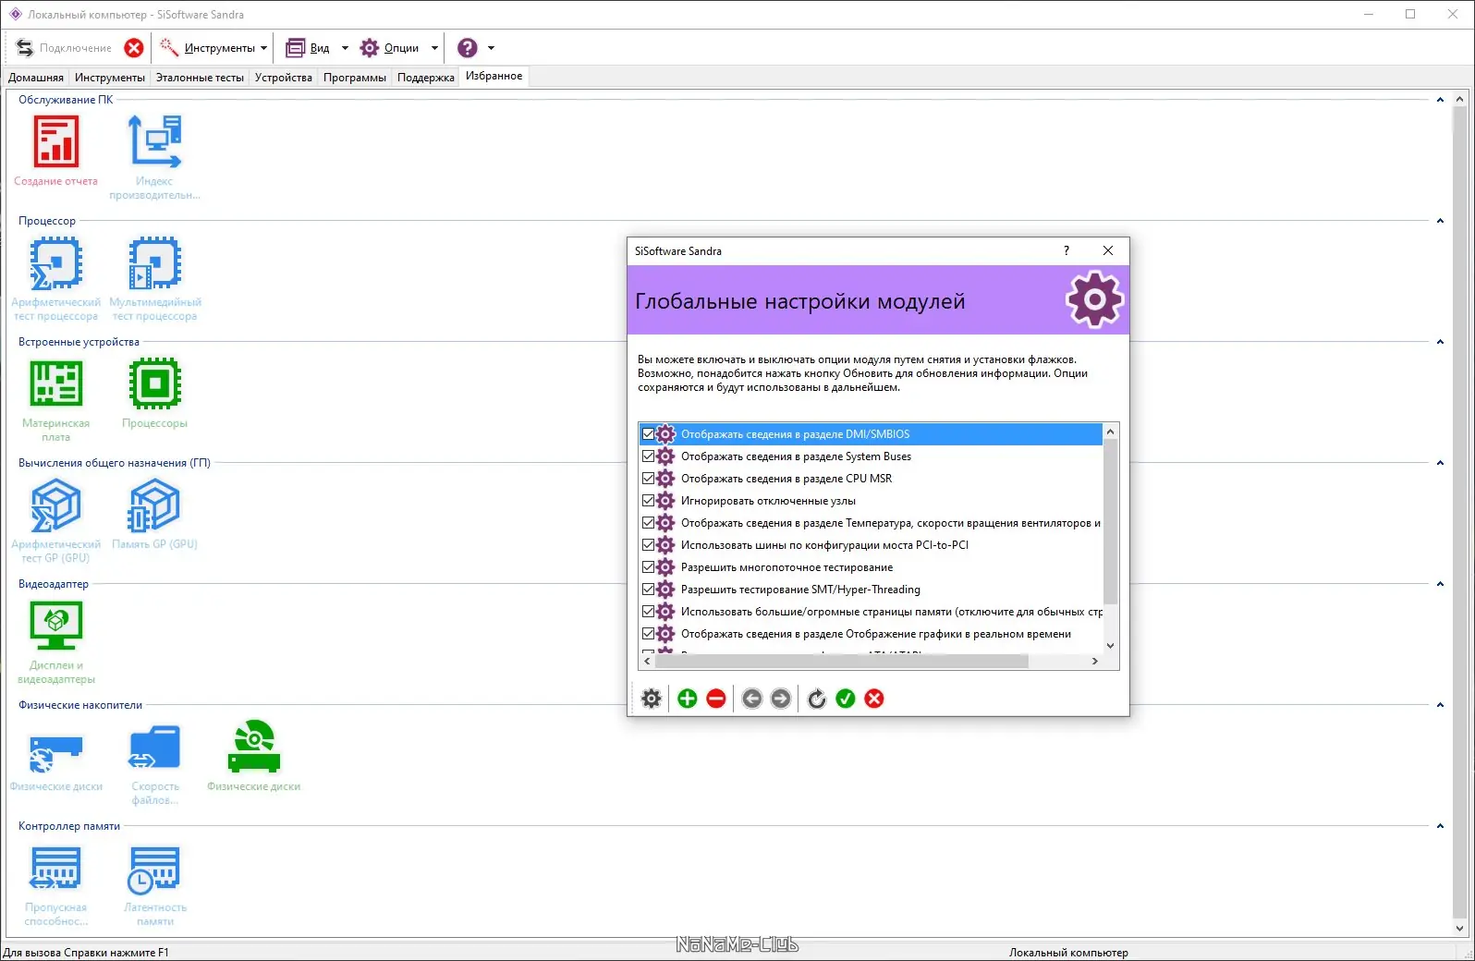1475x961 pixels.
Task: Click the main window vertical scrollbar
Action: point(1460,514)
